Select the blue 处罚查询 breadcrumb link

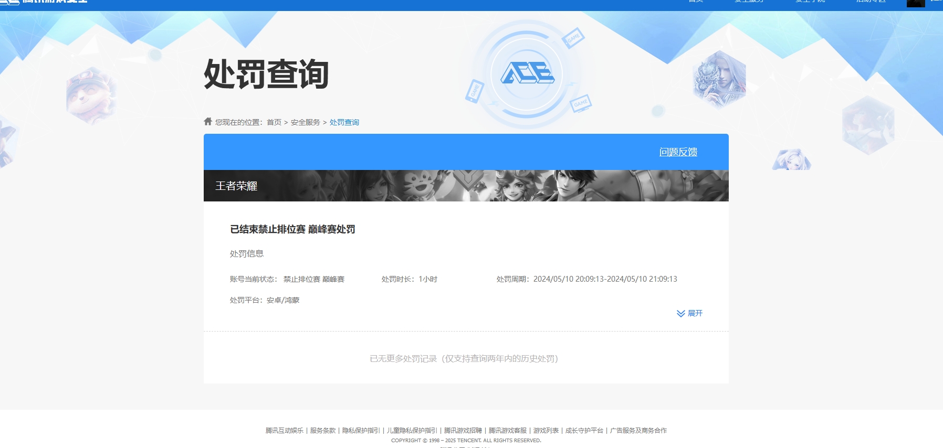coord(344,122)
